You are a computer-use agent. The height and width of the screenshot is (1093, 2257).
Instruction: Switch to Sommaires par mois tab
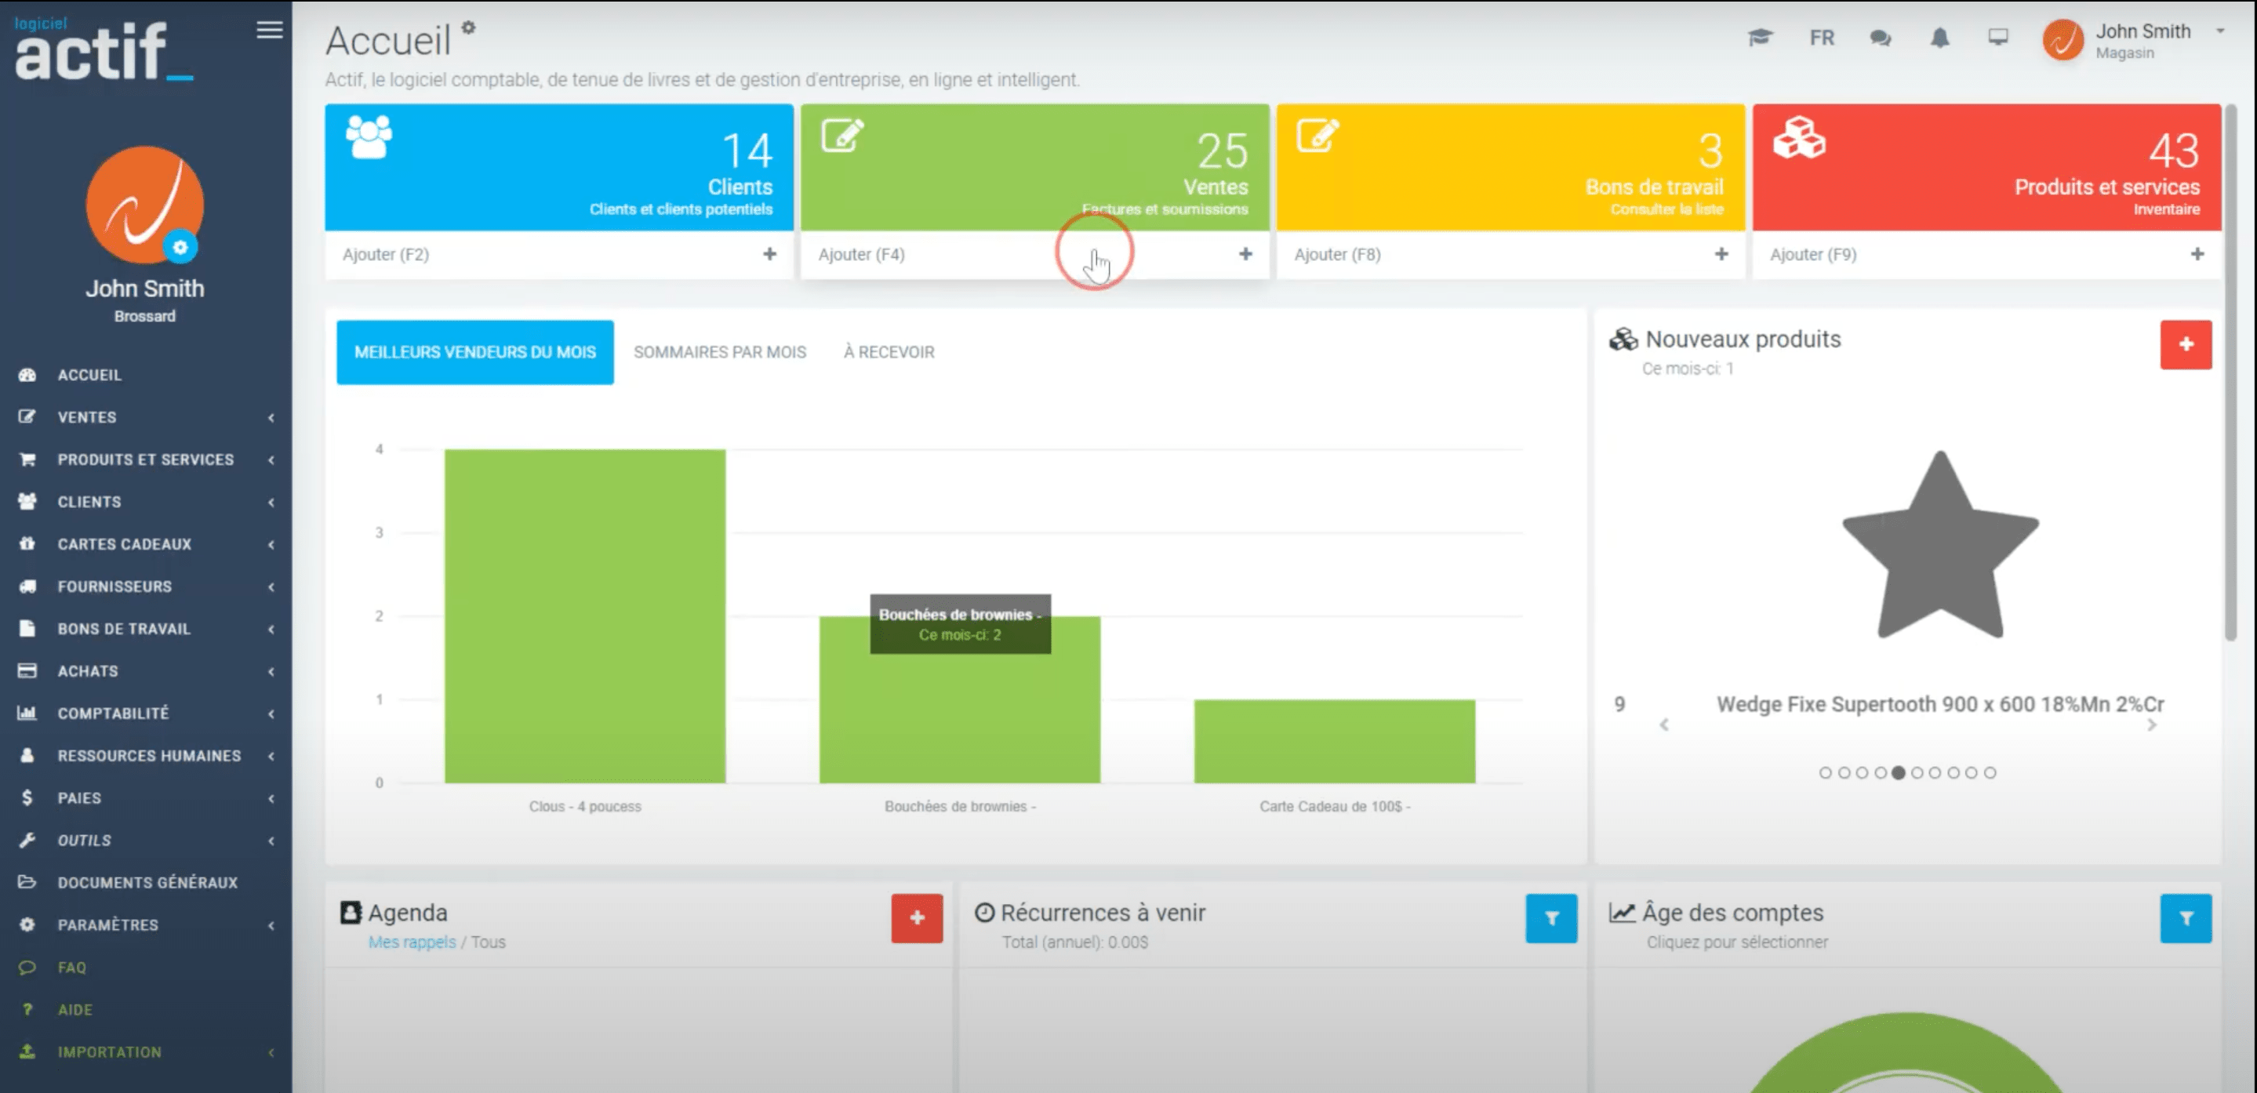(719, 352)
